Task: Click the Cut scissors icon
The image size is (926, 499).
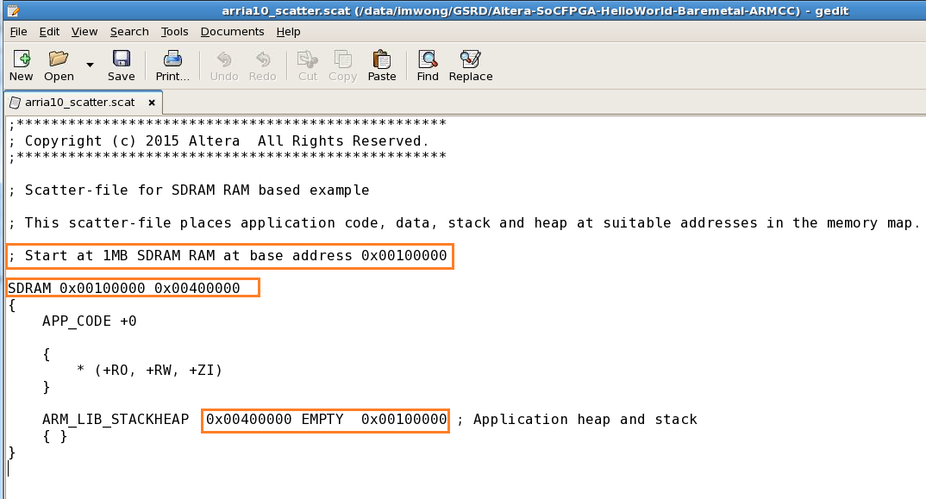Action: 307,59
